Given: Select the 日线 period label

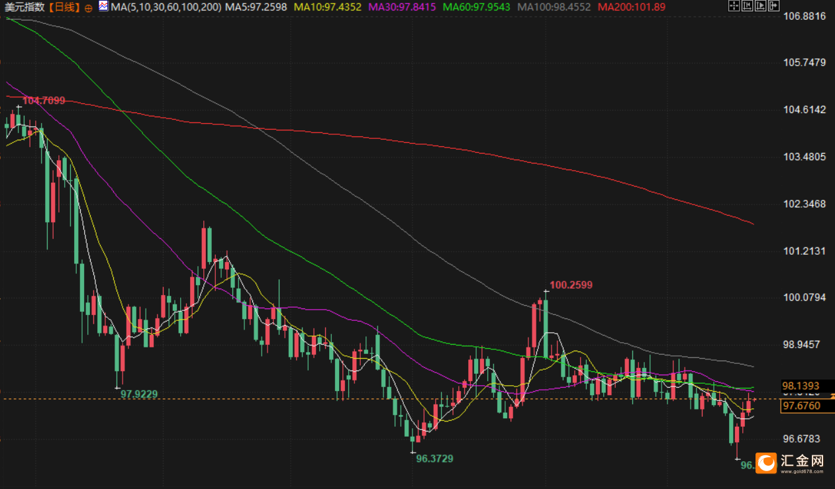Looking at the screenshot, I should click(x=64, y=7).
